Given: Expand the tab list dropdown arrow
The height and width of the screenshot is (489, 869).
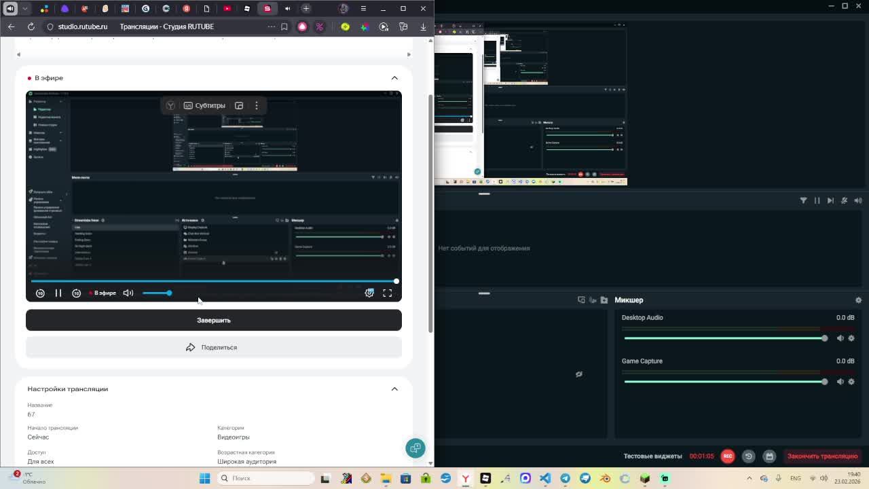Looking at the screenshot, I should pyautogui.click(x=25, y=8).
